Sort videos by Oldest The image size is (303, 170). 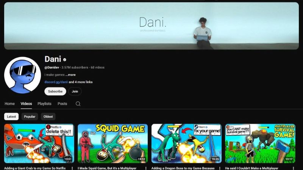click(x=48, y=117)
